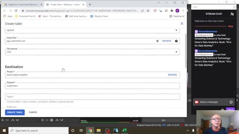This screenshot has width=239, height=134.
Task: Click the Dataset field customers
Action: [x=92, y=86]
